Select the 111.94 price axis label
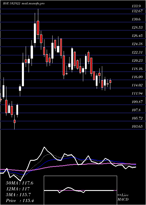Screen dimensions: 146x205 (137, 94)
